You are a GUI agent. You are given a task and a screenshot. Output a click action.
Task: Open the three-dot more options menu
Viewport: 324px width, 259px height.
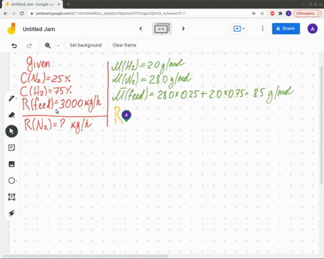tap(263, 28)
